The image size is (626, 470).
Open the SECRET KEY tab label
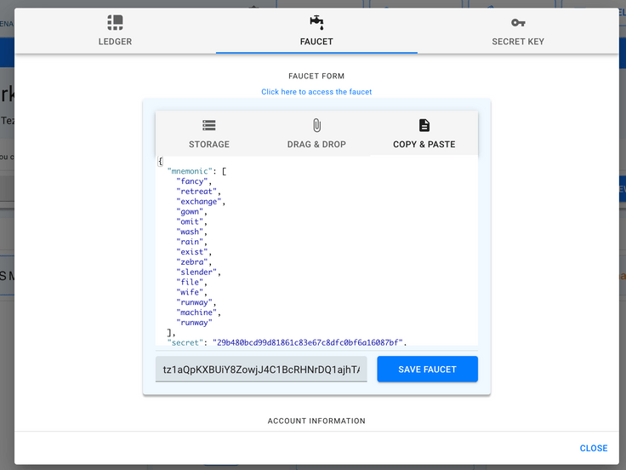click(x=518, y=42)
